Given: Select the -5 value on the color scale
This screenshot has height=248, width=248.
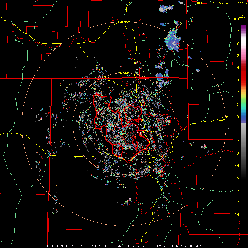Looking at the screenshot, I should (x=237, y=178).
